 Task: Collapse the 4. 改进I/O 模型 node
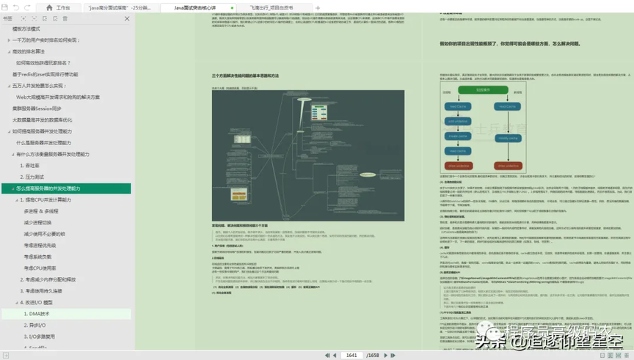[17, 302]
